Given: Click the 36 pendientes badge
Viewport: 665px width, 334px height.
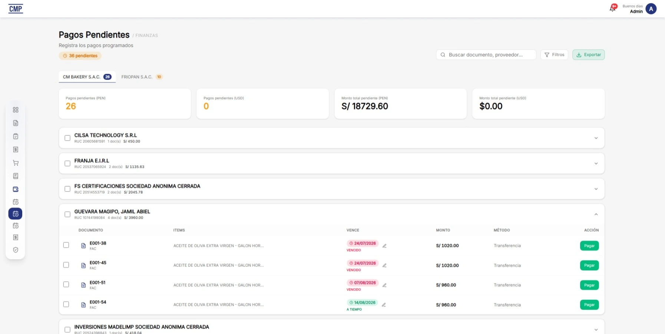Looking at the screenshot, I should (x=80, y=56).
